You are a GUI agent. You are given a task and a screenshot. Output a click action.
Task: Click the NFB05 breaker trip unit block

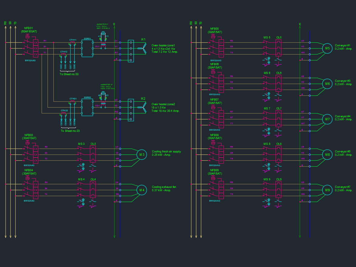tap(221, 48)
